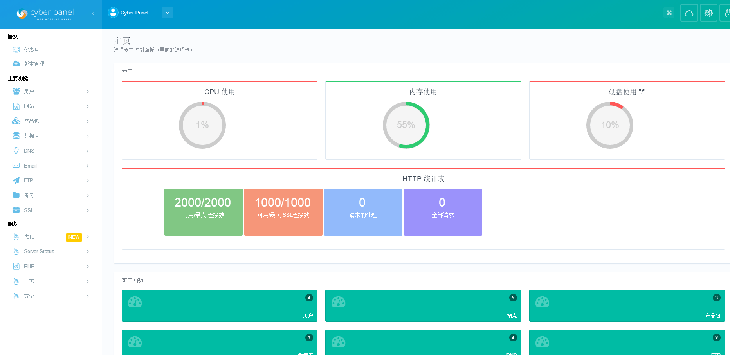Click the database stack icon in sidebar
The width and height of the screenshot is (730, 355).
coord(16,136)
